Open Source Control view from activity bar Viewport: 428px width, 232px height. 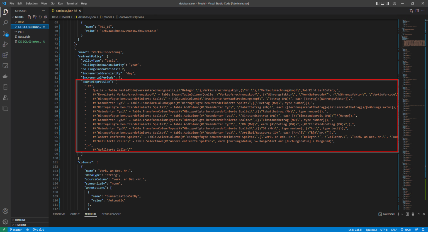coord(5,33)
